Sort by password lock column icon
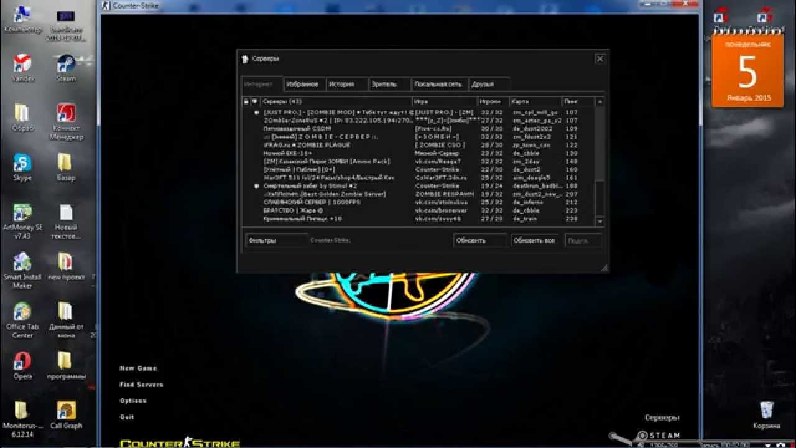The width and height of the screenshot is (796, 448). [x=246, y=101]
